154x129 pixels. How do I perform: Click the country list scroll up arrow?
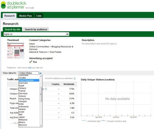pyautogui.click(x=41, y=76)
